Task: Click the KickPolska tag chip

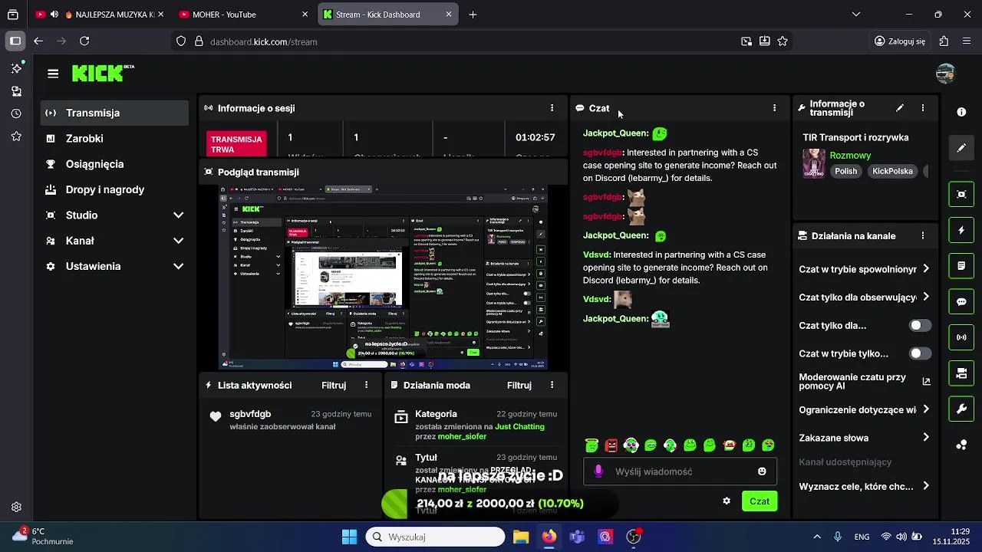Action: tap(892, 171)
